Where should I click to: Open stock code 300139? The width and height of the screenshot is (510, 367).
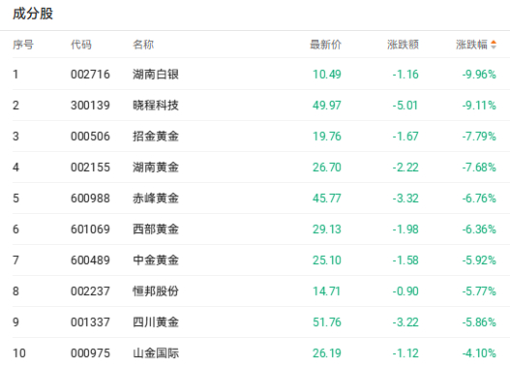(90, 106)
